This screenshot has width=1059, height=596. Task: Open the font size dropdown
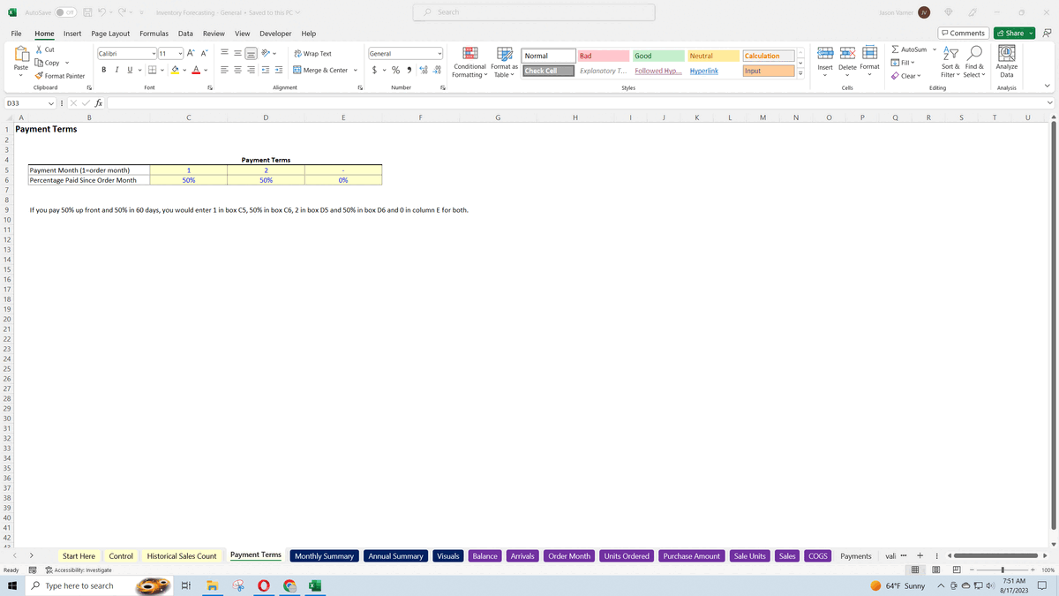(x=179, y=52)
